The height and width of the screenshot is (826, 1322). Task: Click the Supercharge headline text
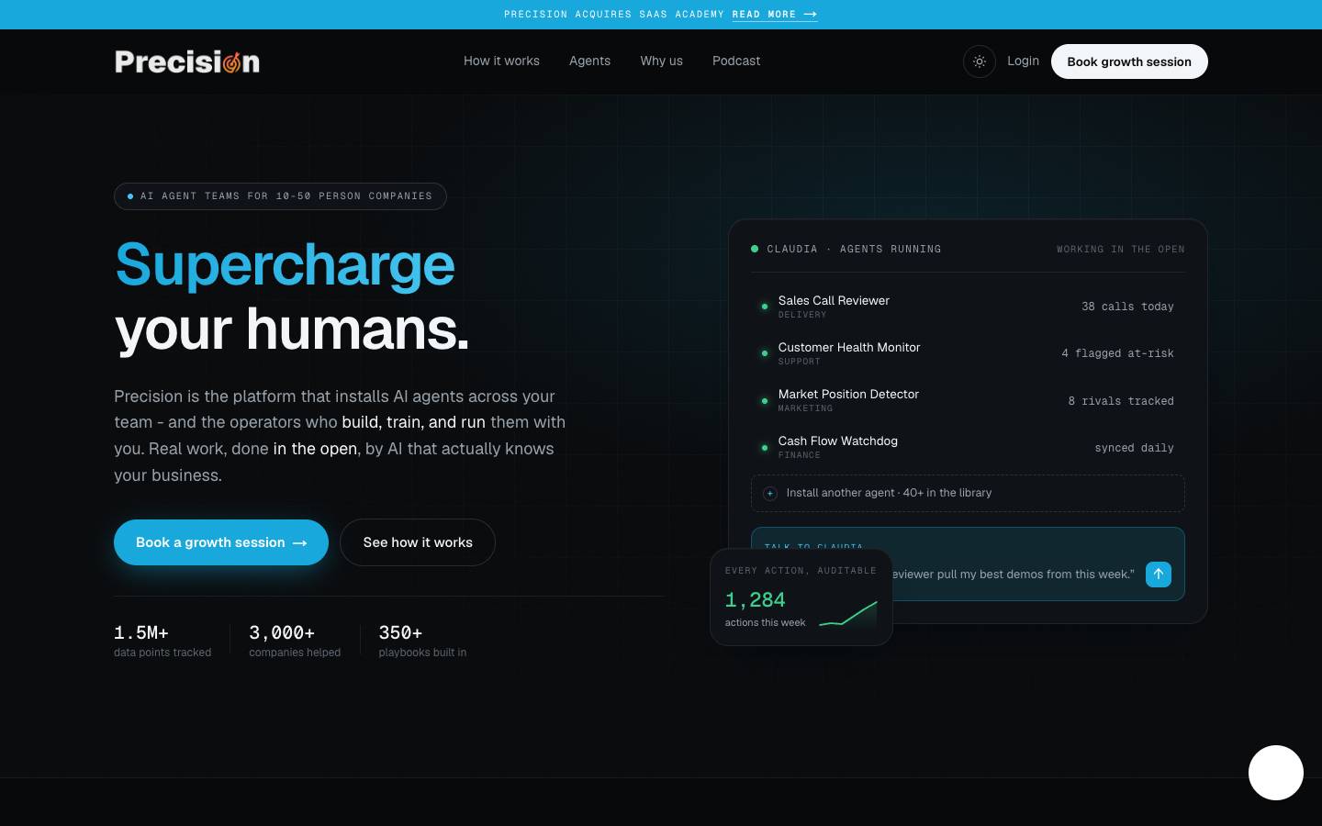click(285, 264)
